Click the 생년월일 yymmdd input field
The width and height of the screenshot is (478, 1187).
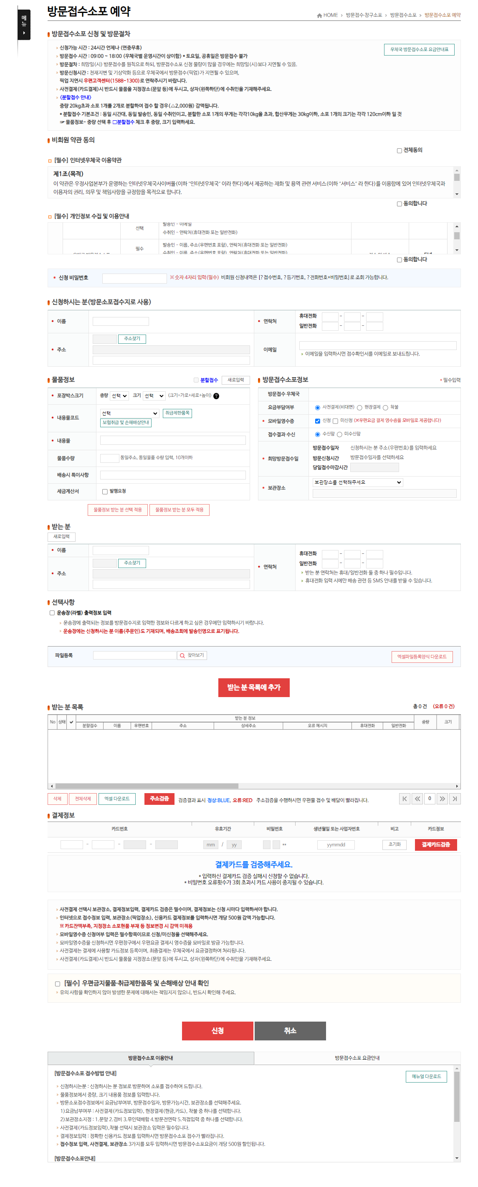coord(336,845)
